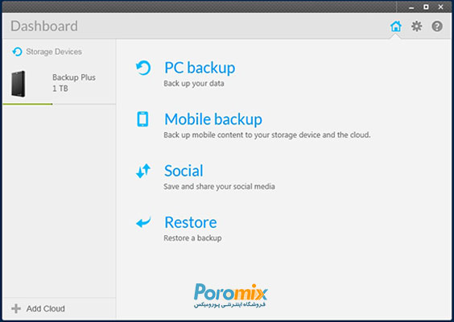Open the Social option

point(184,171)
